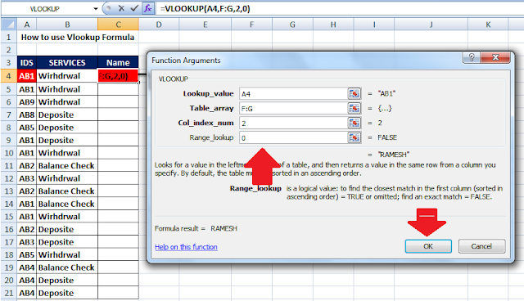Select row 4 header
The image size is (524, 301).
tap(9, 76)
